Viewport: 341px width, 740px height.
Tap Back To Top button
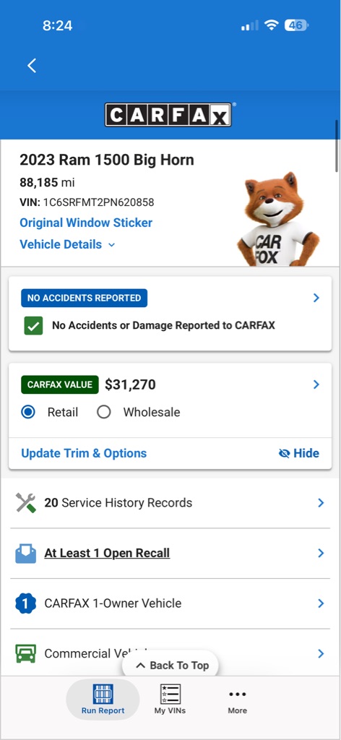click(x=172, y=666)
